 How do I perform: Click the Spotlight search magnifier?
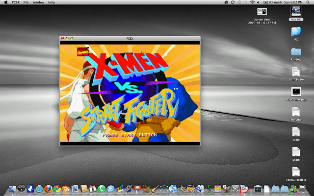[x=308, y=2]
